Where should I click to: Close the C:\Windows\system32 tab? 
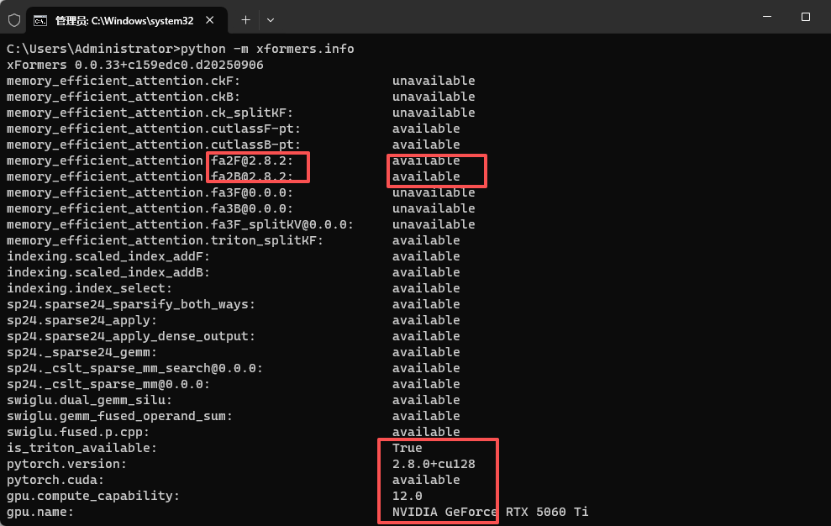tap(210, 20)
